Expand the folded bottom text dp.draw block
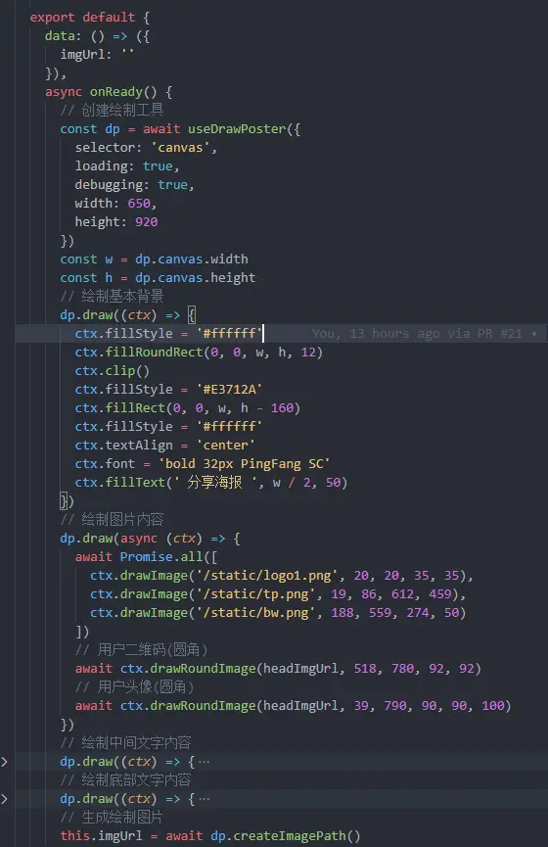The width and height of the screenshot is (548, 847). (4, 799)
